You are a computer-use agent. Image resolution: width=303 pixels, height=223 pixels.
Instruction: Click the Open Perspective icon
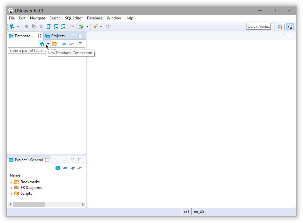pyautogui.click(x=280, y=27)
